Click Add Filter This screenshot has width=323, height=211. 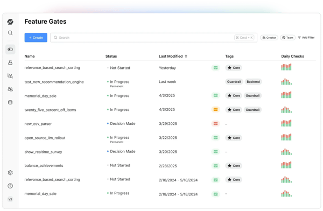pos(306,38)
